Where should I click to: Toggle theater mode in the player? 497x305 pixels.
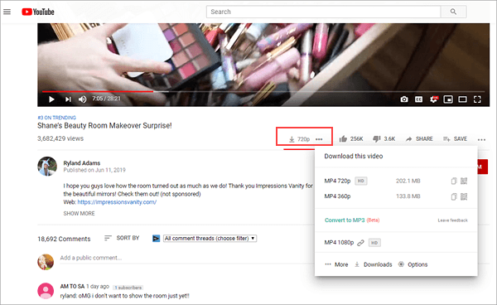click(462, 99)
